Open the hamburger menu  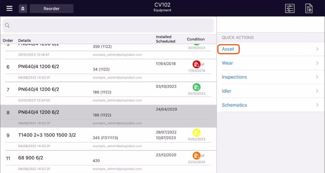pos(9,9)
